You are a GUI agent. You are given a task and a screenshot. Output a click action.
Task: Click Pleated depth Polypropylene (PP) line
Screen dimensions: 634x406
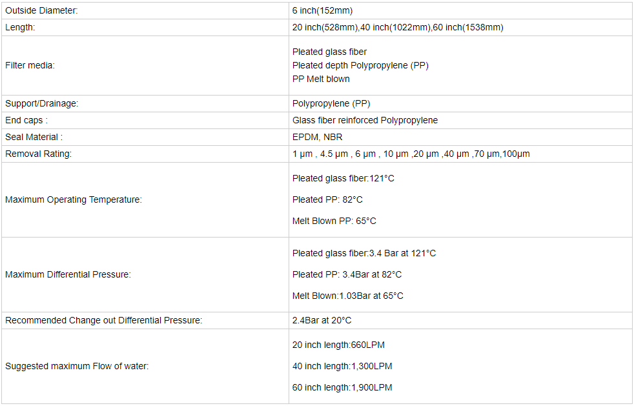(x=360, y=65)
